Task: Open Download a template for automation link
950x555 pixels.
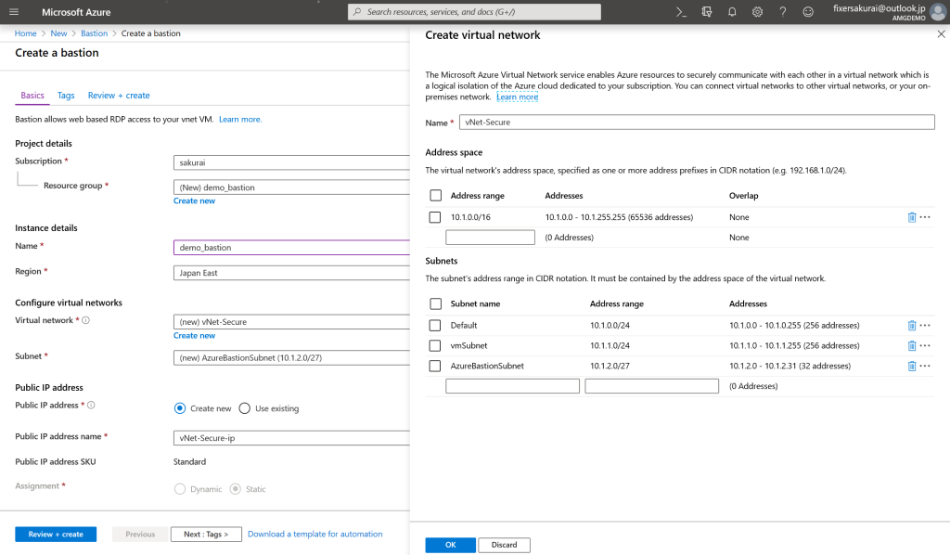Action: click(315, 535)
